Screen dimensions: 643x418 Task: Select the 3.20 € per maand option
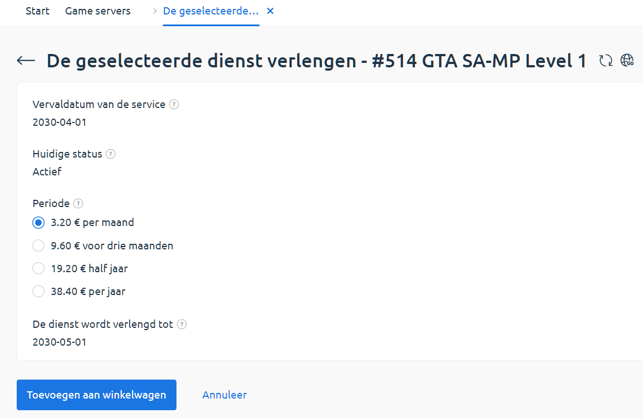click(x=38, y=223)
